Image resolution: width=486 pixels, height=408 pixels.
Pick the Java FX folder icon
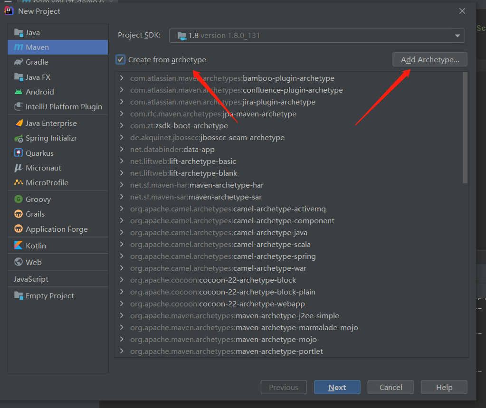click(19, 77)
